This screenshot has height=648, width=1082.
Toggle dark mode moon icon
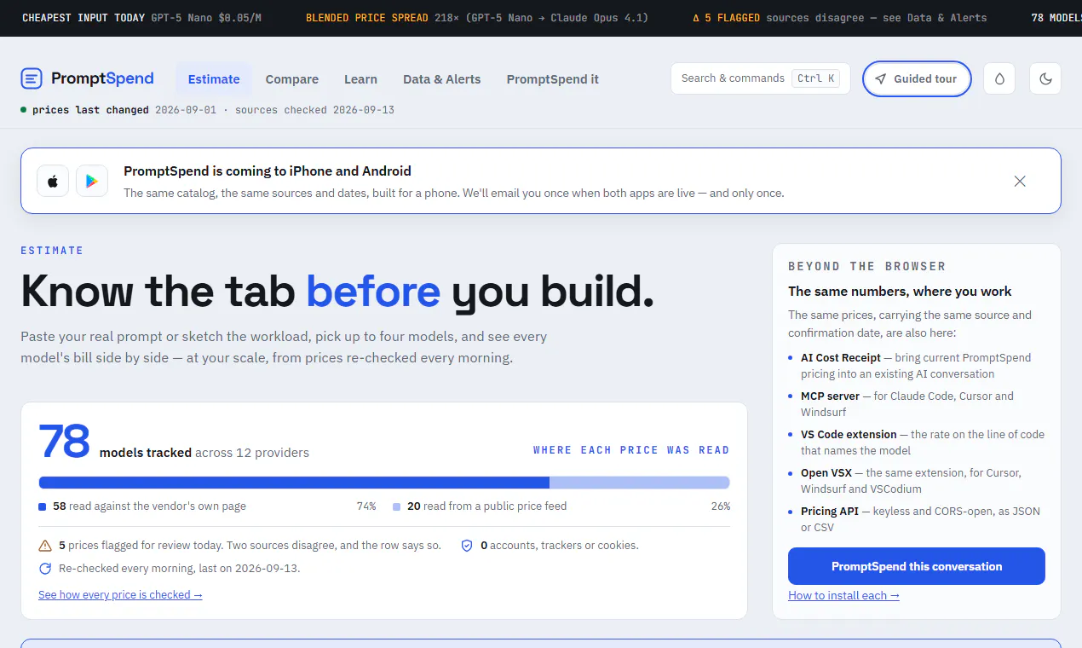tap(1045, 78)
